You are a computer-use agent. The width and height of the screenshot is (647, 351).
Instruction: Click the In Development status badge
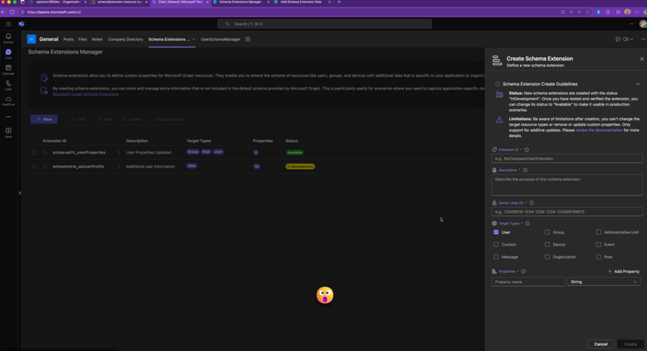300,167
